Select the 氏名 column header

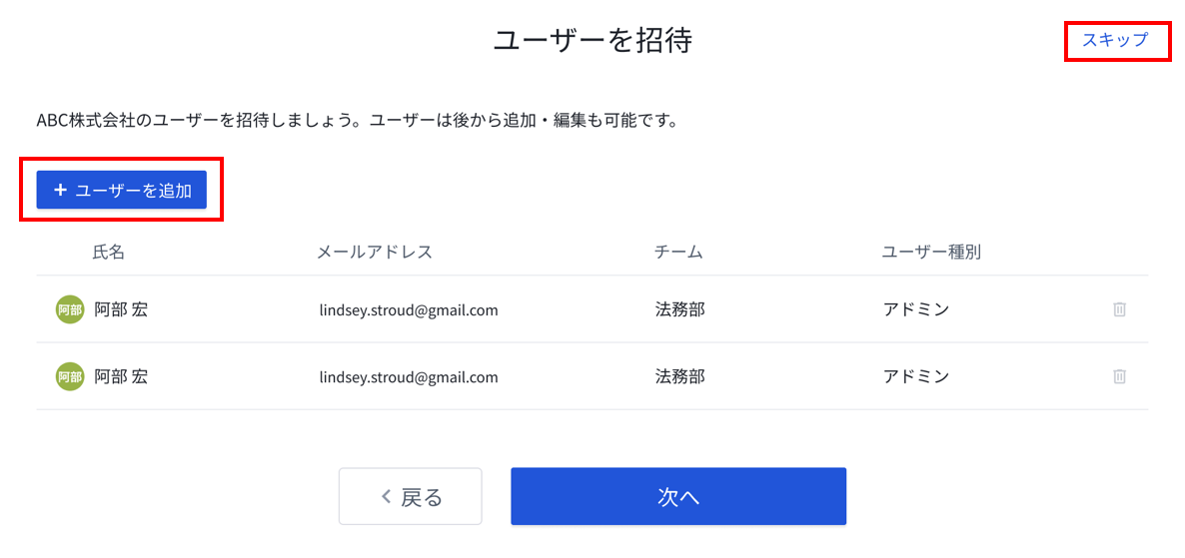pos(108,252)
